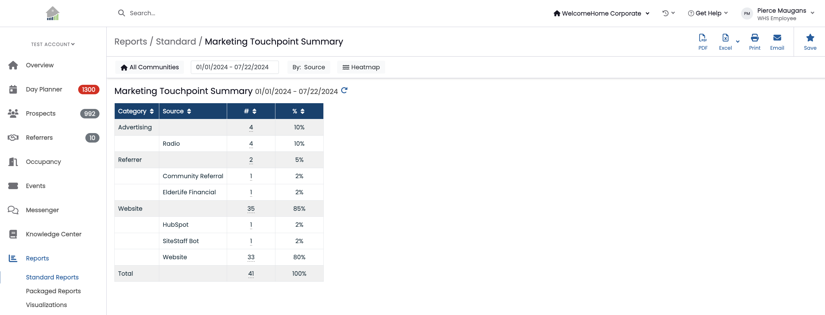Export the report as PDF
Screen dimensions: 825x315
703,42
